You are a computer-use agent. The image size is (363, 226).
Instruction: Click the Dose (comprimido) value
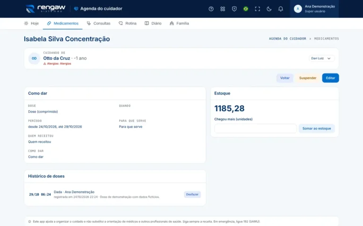43,112
